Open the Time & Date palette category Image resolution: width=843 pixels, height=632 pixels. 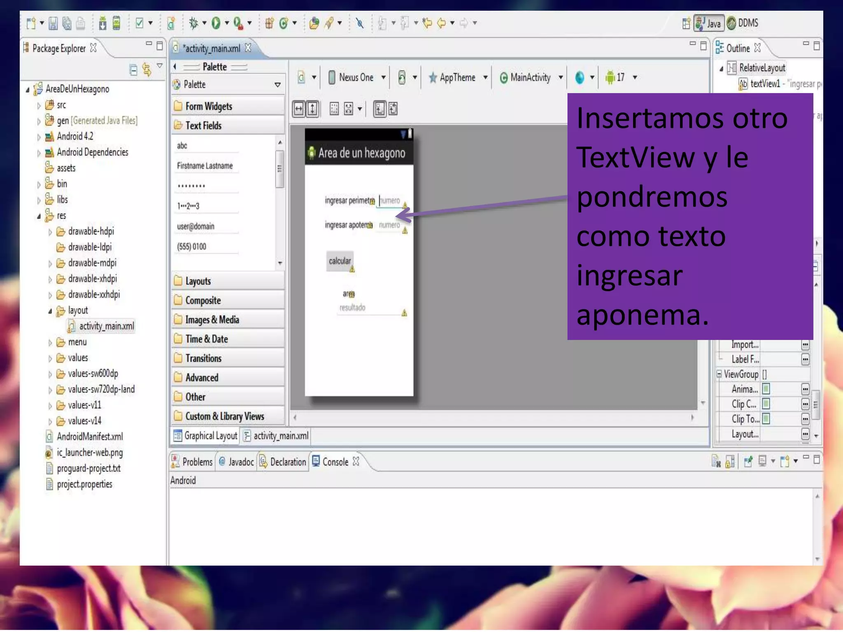pos(228,339)
